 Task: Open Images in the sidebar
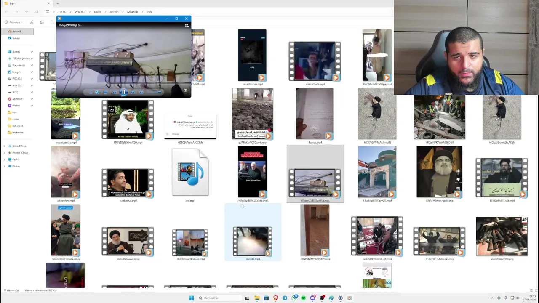click(17, 72)
